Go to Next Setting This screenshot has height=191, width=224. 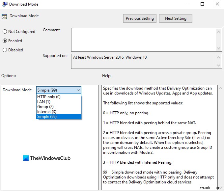(176, 18)
